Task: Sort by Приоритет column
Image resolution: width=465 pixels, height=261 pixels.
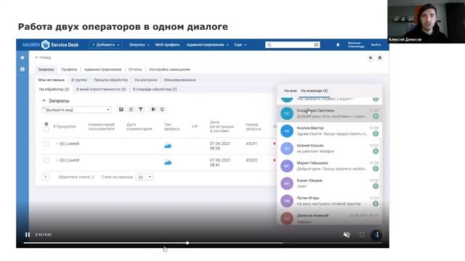Action: point(65,126)
